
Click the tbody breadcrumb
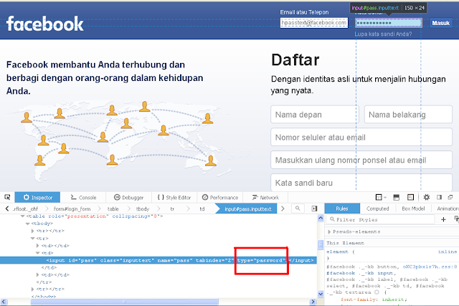[143, 209]
